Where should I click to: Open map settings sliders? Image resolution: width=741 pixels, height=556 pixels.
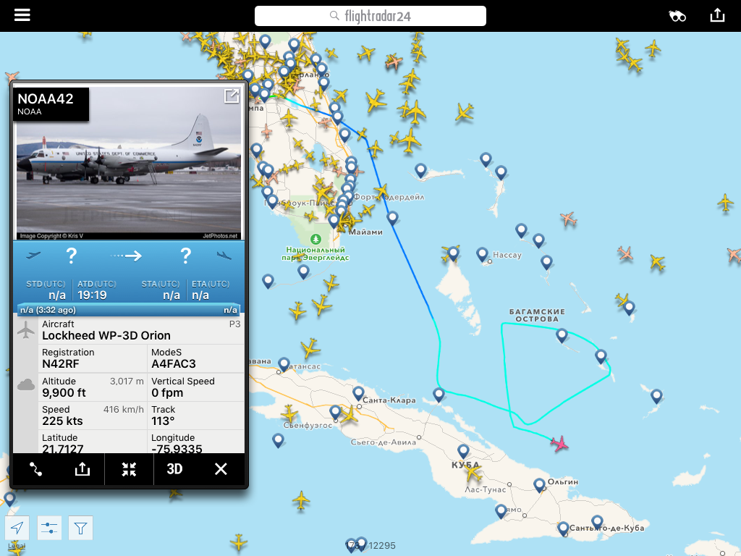(49, 528)
